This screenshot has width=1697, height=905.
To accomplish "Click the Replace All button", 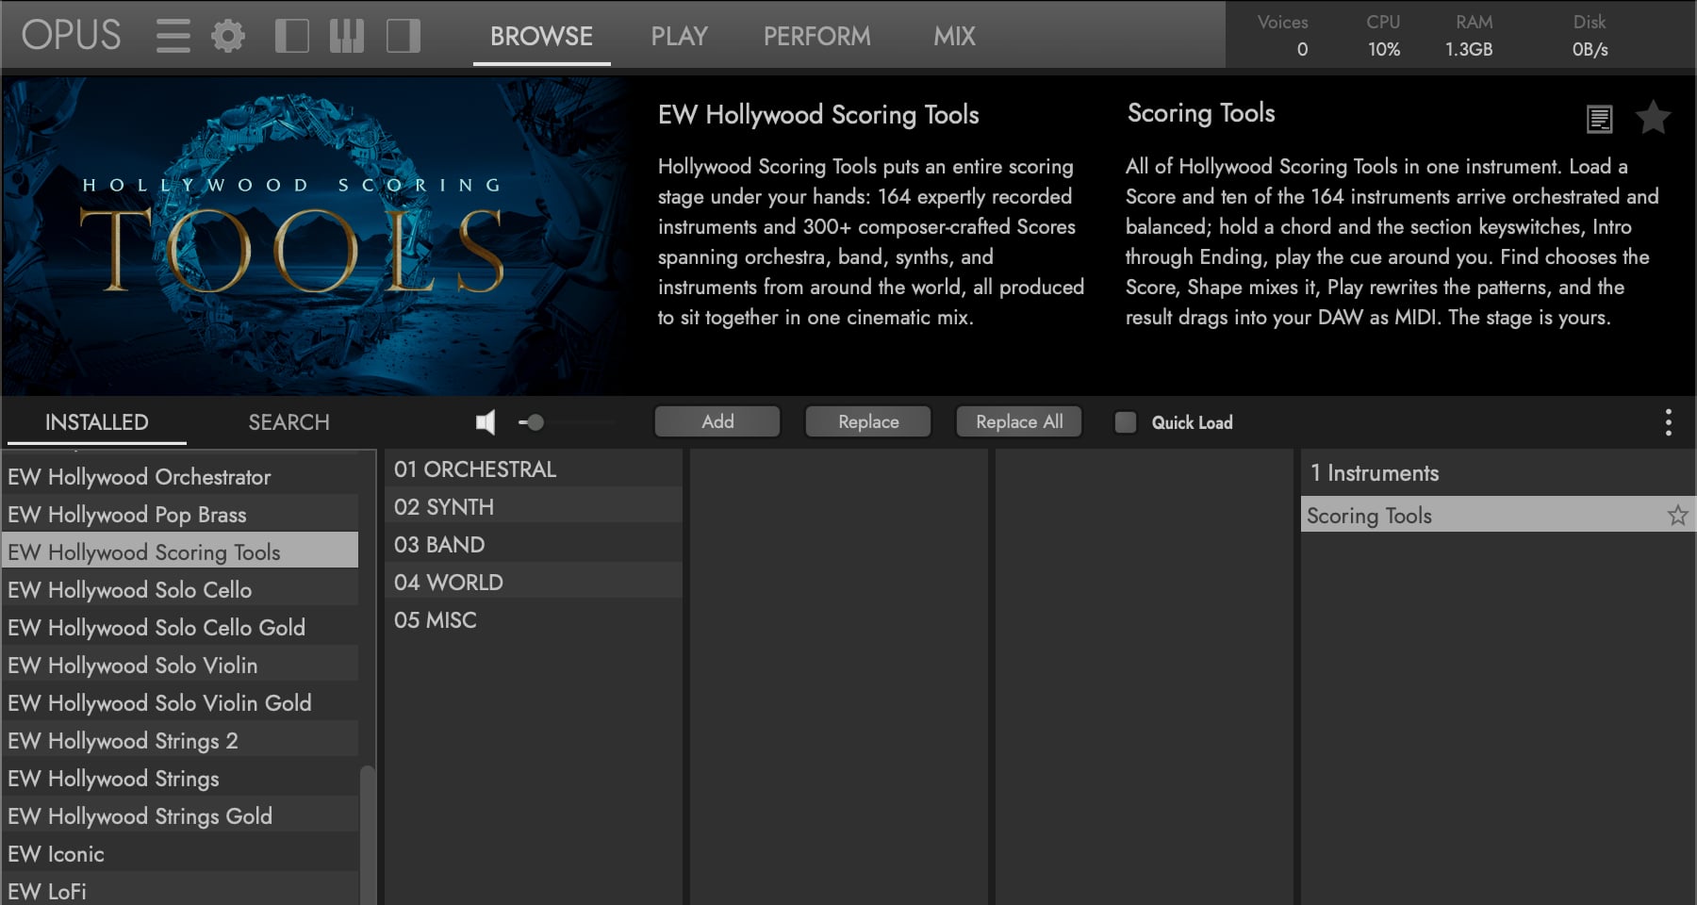I will pyautogui.click(x=1019, y=421).
